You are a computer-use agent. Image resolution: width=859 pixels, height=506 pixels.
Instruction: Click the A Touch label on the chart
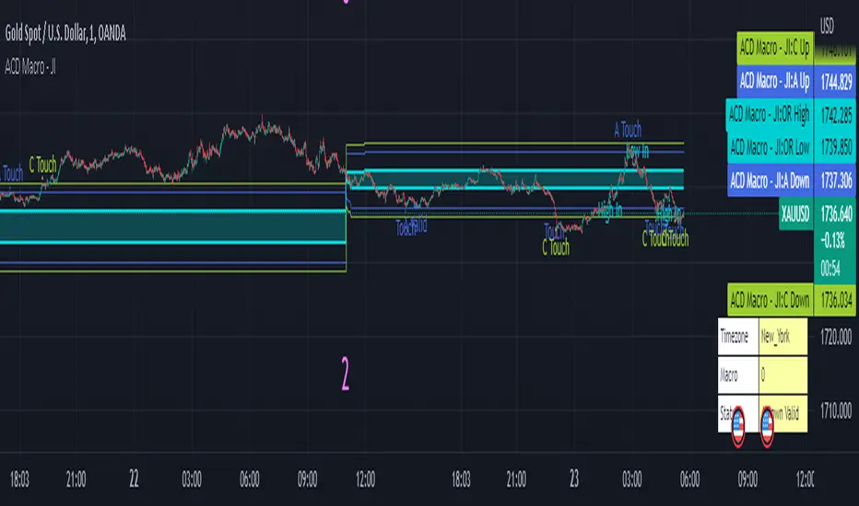tap(628, 131)
